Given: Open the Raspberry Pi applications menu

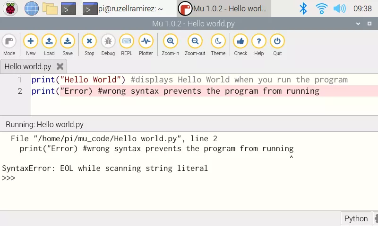Looking at the screenshot, I should [10, 8].
